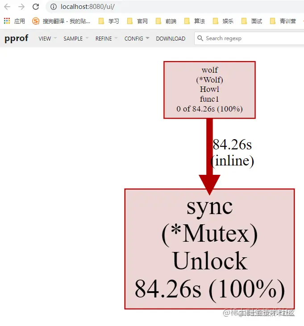Click the 84.26s (inline) edge label

pyautogui.click(x=232, y=153)
